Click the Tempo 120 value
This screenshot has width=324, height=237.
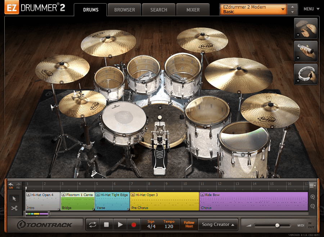[x=169, y=227]
